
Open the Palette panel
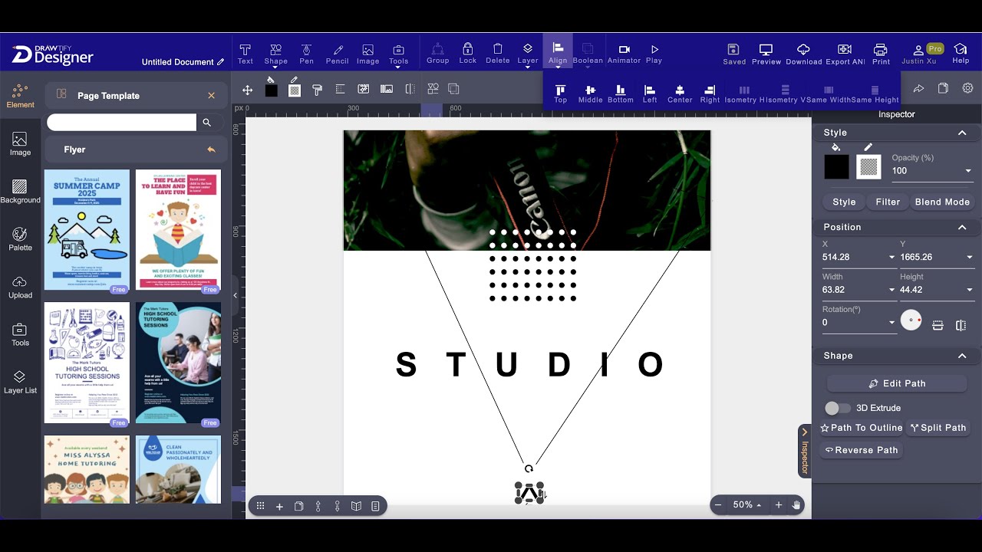(20, 239)
